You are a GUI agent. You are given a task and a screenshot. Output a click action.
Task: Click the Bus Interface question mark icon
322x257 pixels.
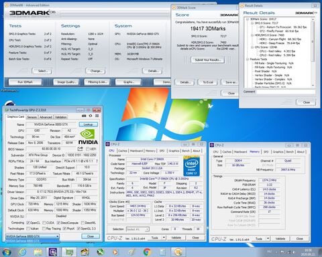pyautogui.click(x=97, y=161)
